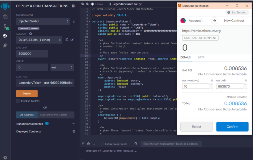The height and width of the screenshot is (160, 253).
Task: Confirm the MetaMask contract deployment
Action: coord(232,126)
